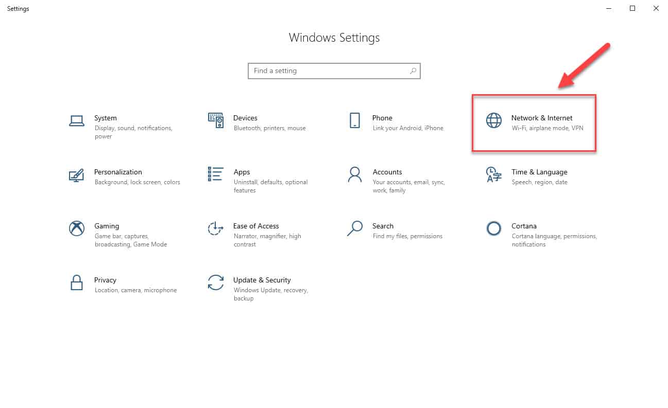Open the Time & Language icon
Image resolution: width=668 pixels, height=408 pixels.
tap(493, 174)
